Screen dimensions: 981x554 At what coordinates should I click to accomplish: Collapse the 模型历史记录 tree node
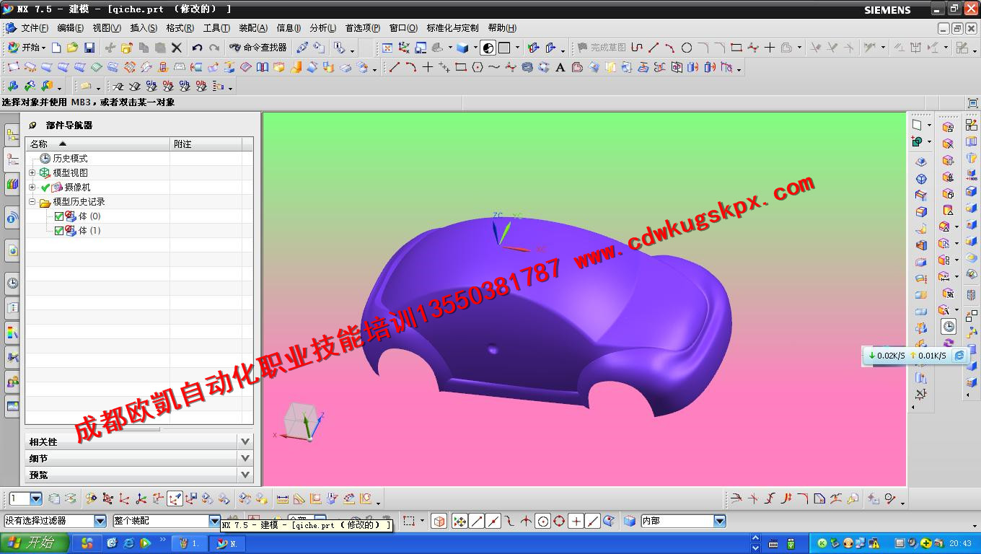32,201
